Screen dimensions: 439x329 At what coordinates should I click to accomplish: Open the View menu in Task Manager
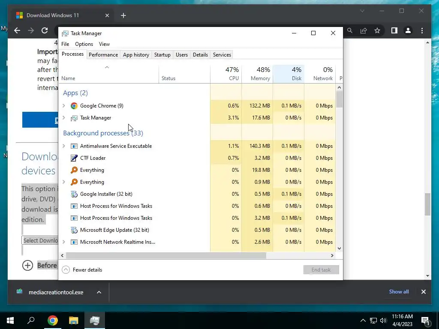click(104, 44)
